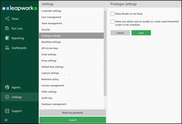The height and width of the screenshot is (124, 182).
Task: Click the settings list scroll-up arrow
Action: 105,9
